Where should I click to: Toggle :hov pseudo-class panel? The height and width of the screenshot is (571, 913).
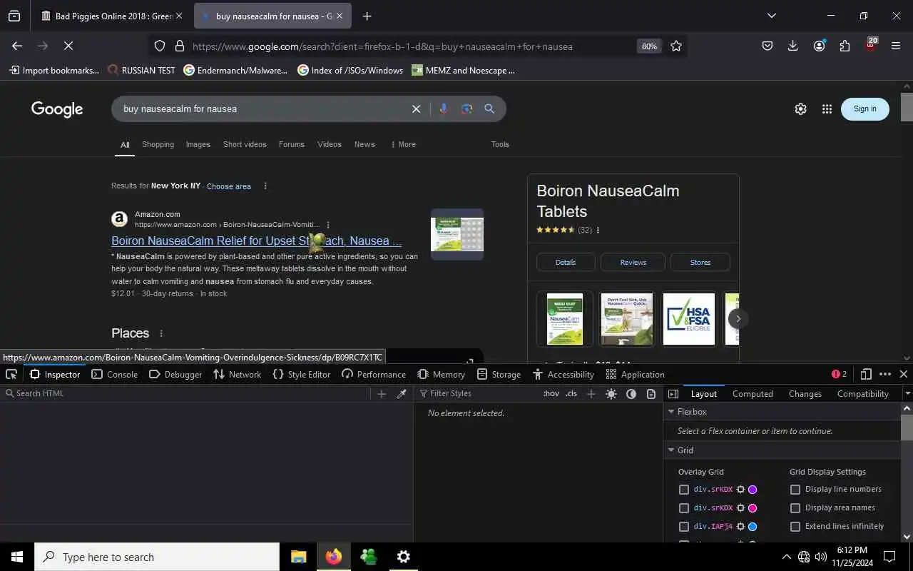coord(551,393)
